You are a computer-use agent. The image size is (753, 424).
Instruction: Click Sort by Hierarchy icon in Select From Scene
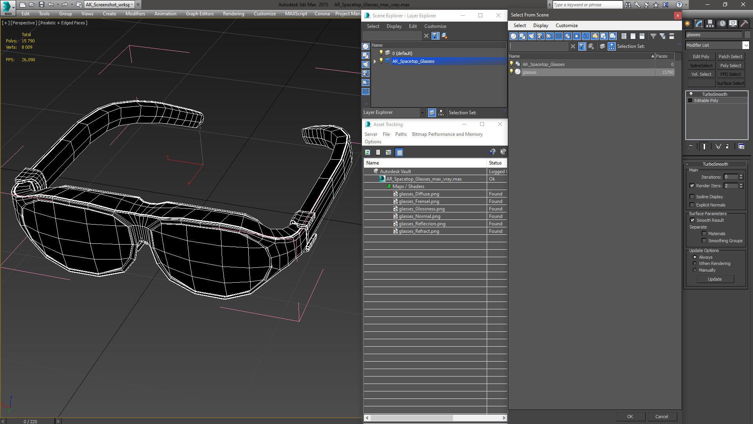(x=612, y=46)
